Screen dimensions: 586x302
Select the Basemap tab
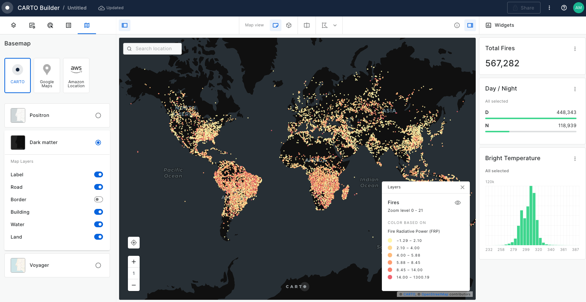coord(87,25)
